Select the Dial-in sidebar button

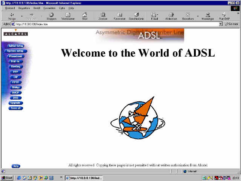[x=15, y=61]
